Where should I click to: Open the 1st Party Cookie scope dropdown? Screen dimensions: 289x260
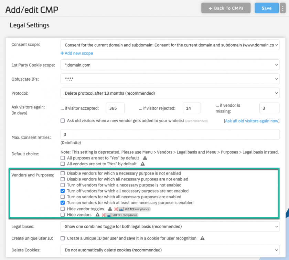pos(170,65)
